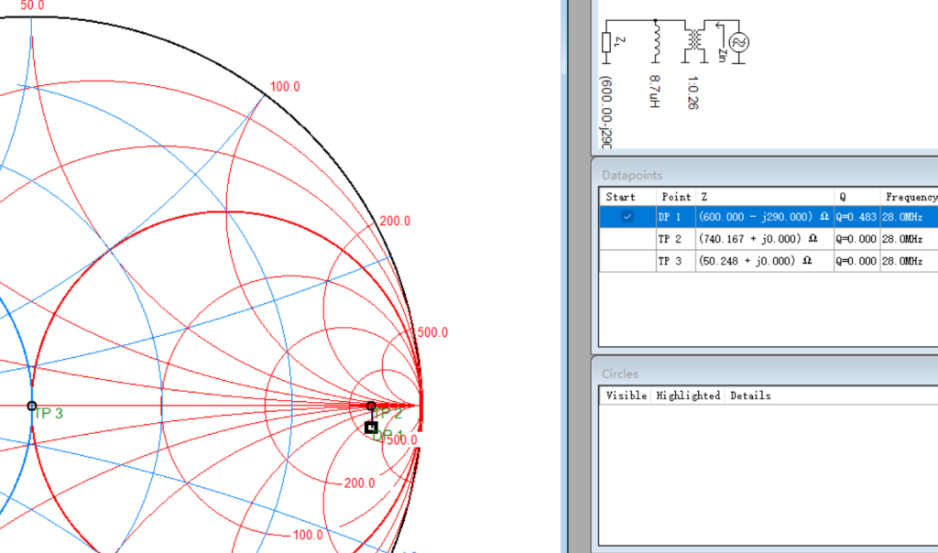The width and height of the screenshot is (938, 553).
Task: Select the DP 1 square marker on chart
Action: tap(371, 427)
